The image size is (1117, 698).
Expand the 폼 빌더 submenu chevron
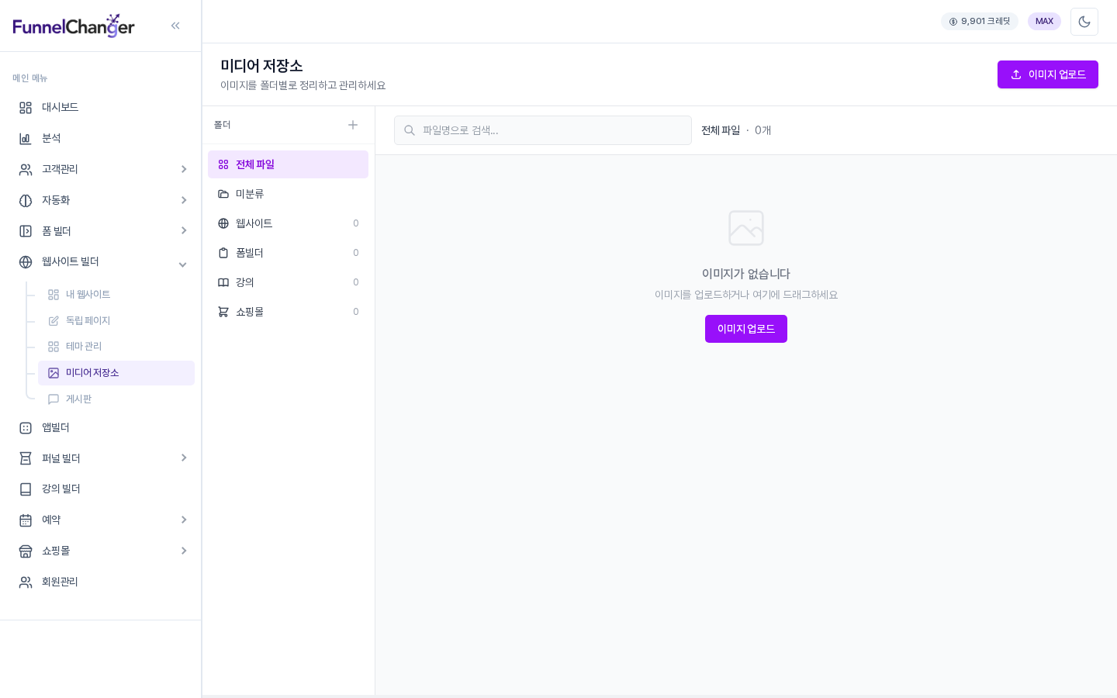click(x=184, y=230)
